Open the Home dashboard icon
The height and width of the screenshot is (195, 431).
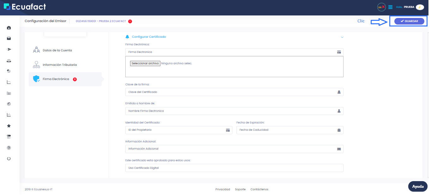click(9, 27)
